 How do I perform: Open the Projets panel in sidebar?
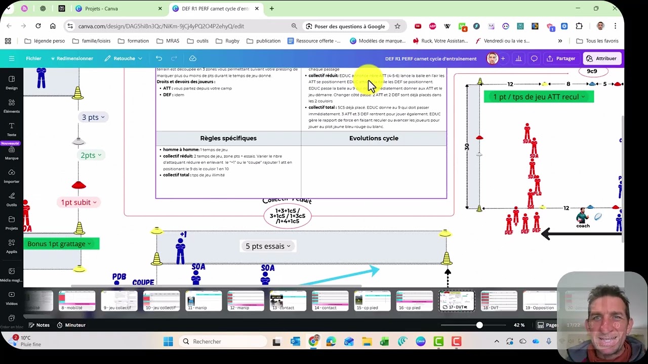12,222
